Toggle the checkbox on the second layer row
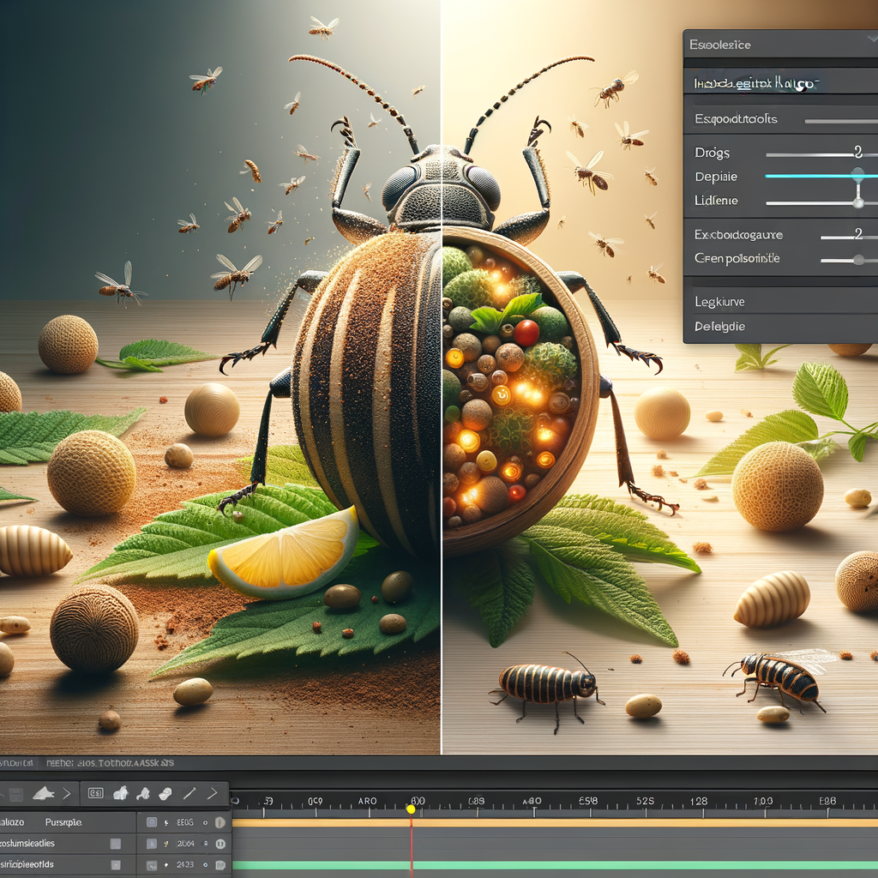This screenshot has width=878, height=878. click(115, 845)
